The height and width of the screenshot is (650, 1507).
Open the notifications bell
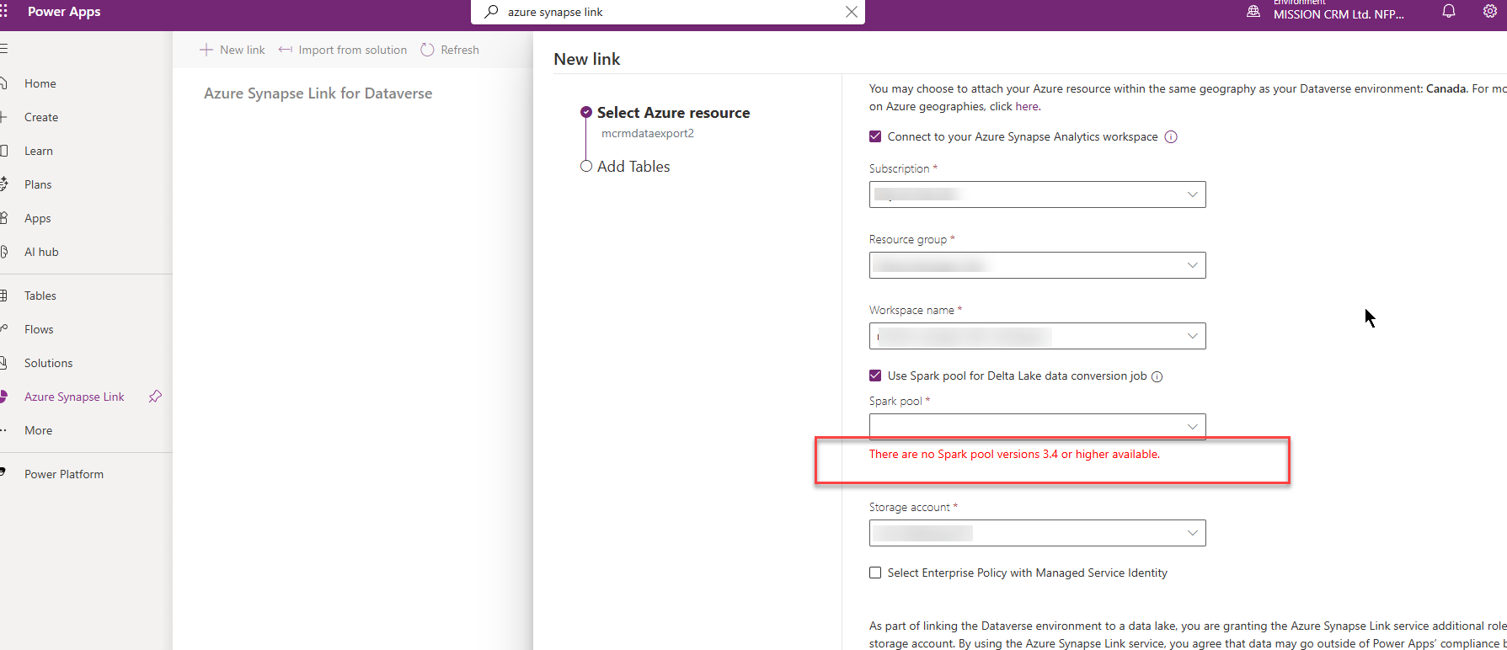[1449, 12]
